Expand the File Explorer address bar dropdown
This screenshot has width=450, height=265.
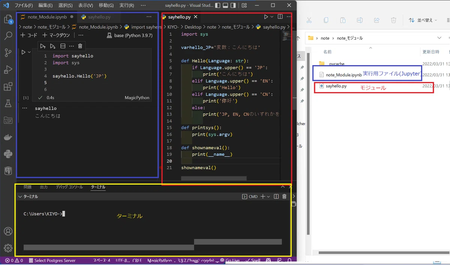click(x=439, y=38)
